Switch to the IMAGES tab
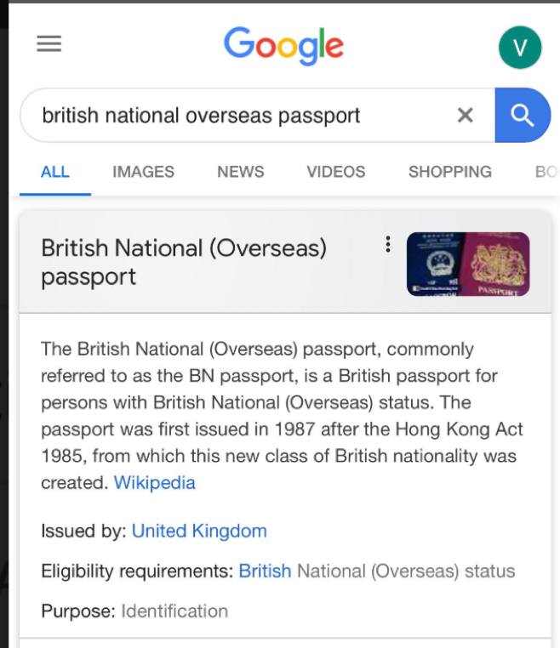 (143, 172)
